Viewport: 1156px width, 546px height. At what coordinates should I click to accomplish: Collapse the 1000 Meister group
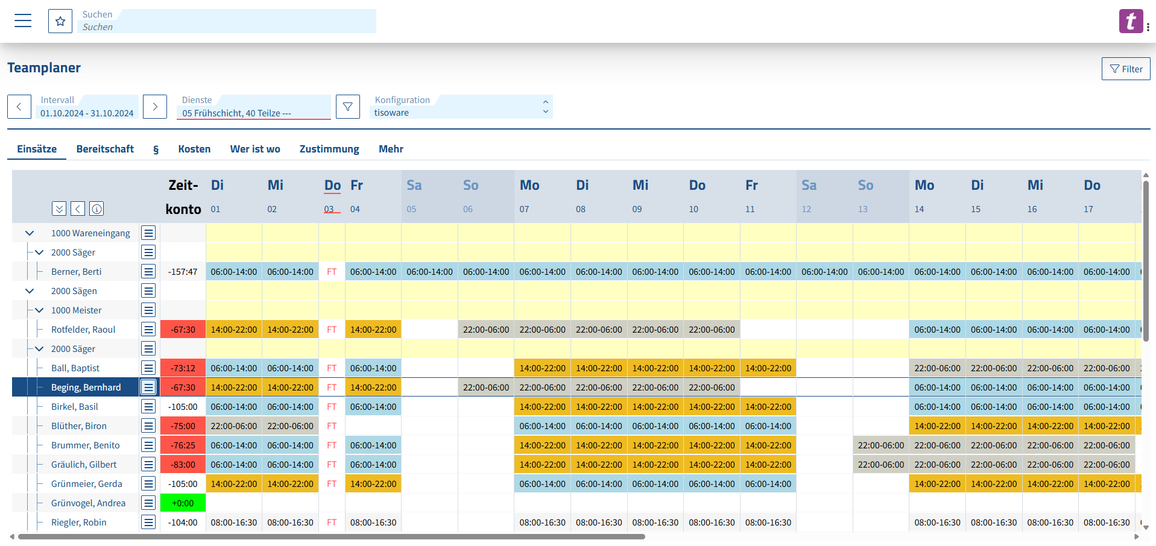[39, 310]
